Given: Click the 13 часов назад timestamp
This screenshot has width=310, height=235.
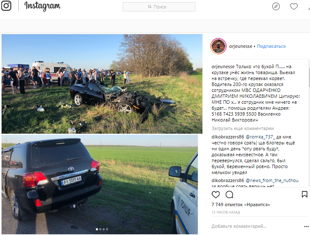Looking at the screenshot, I should tap(226, 212).
